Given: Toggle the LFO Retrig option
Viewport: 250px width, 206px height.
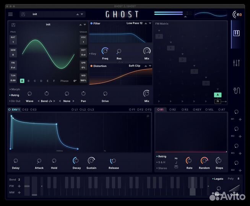Looking at the screenshot, I should [x=161, y=156].
